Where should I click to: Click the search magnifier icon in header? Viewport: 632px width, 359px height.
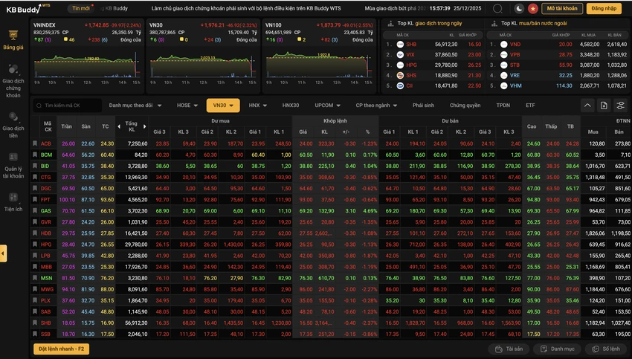(x=497, y=8)
